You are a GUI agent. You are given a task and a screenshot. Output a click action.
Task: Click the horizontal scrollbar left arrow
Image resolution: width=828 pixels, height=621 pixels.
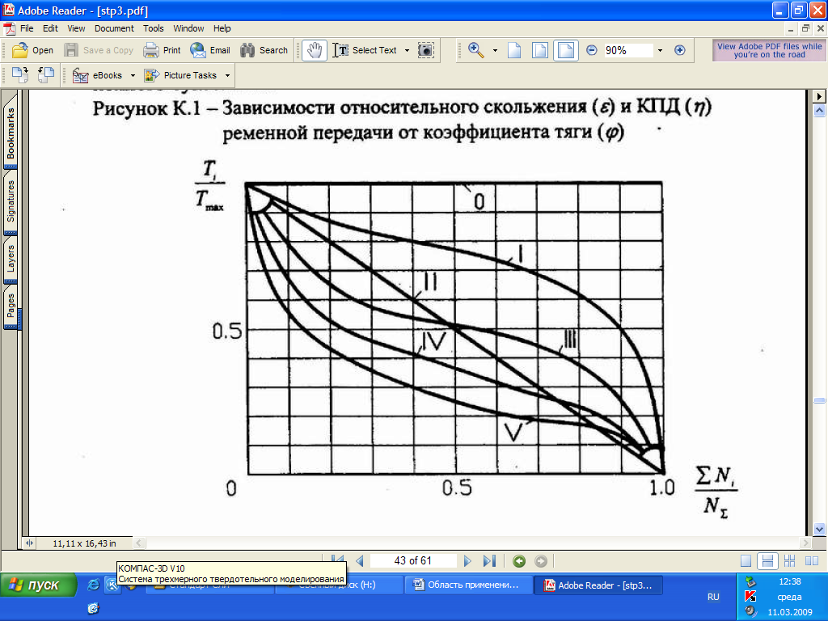(x=139, y=543)
